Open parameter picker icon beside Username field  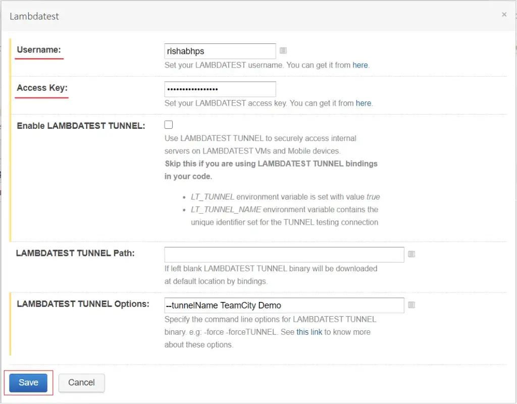click(x=283, y=50)
